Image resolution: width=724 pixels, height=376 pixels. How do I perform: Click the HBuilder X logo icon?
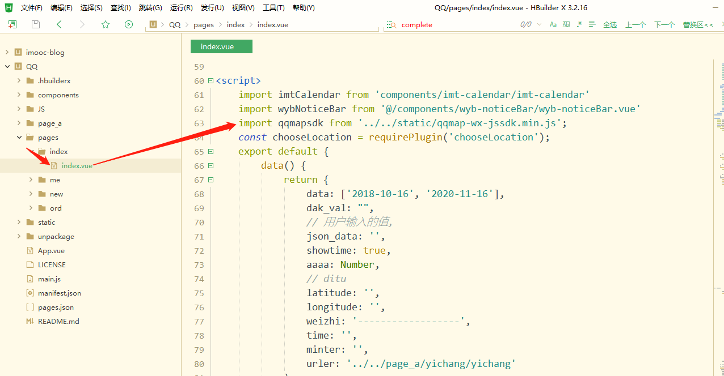coord(9,7)
